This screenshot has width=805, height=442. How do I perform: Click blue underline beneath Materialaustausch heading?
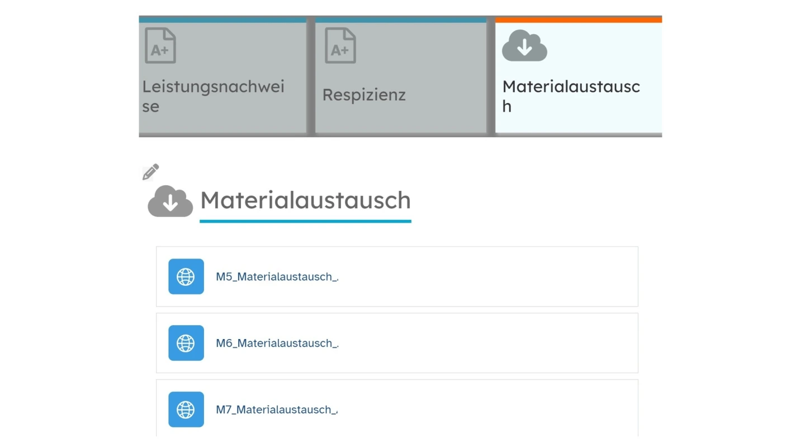click(305, 222)
